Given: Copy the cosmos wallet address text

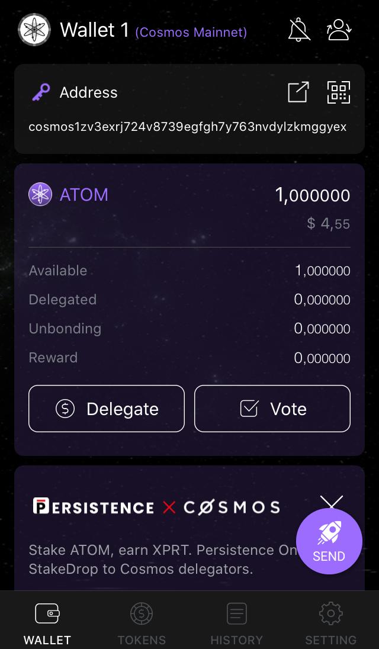Looking at the screenshot, I should (188, 127).
